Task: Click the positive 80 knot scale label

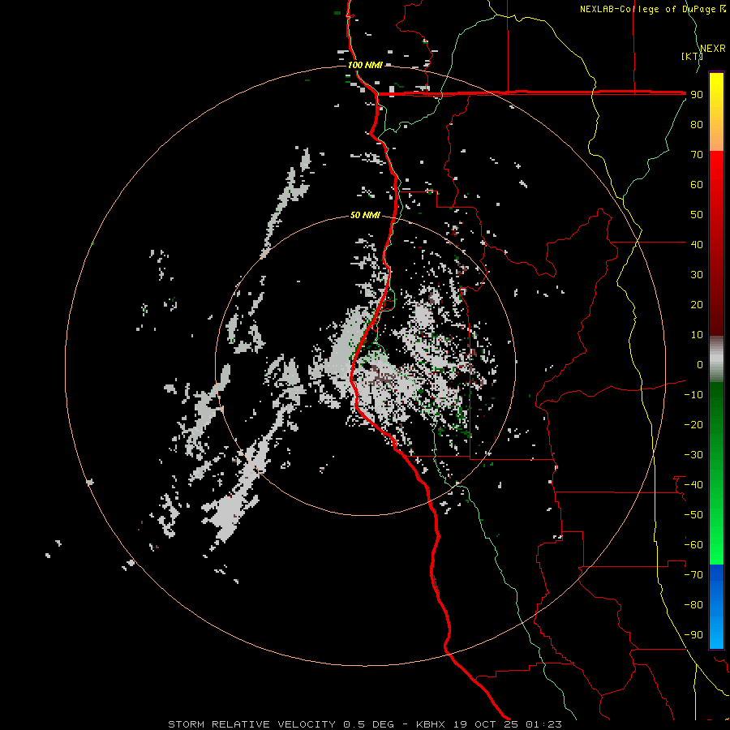Action: (697, 125)
